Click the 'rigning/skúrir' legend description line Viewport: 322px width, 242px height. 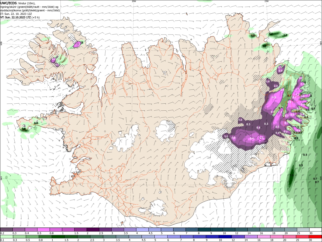tap(29, 7)
